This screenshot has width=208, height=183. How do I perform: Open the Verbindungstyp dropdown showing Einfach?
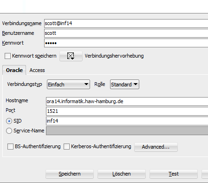click(68, 85)
